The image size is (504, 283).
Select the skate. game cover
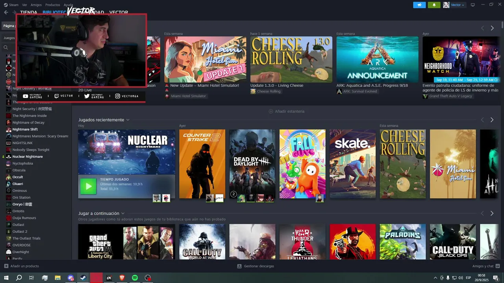352,164
